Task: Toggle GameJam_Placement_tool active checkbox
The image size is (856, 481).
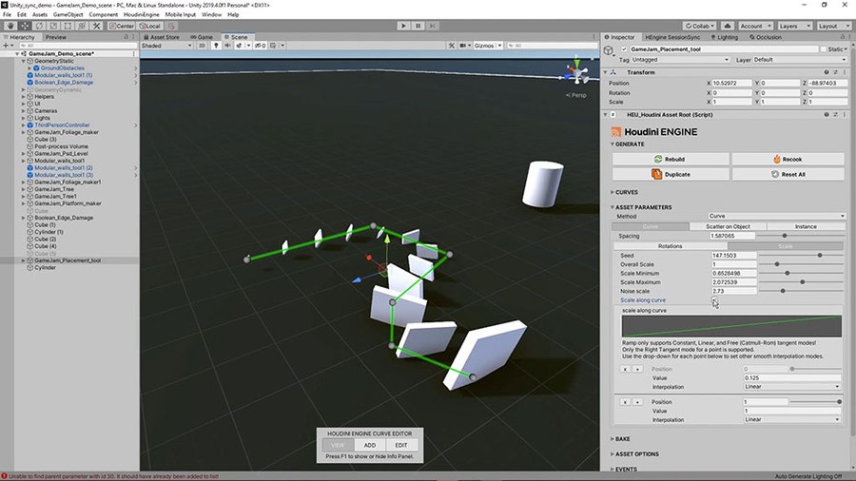Action: [x=624, y=49]
